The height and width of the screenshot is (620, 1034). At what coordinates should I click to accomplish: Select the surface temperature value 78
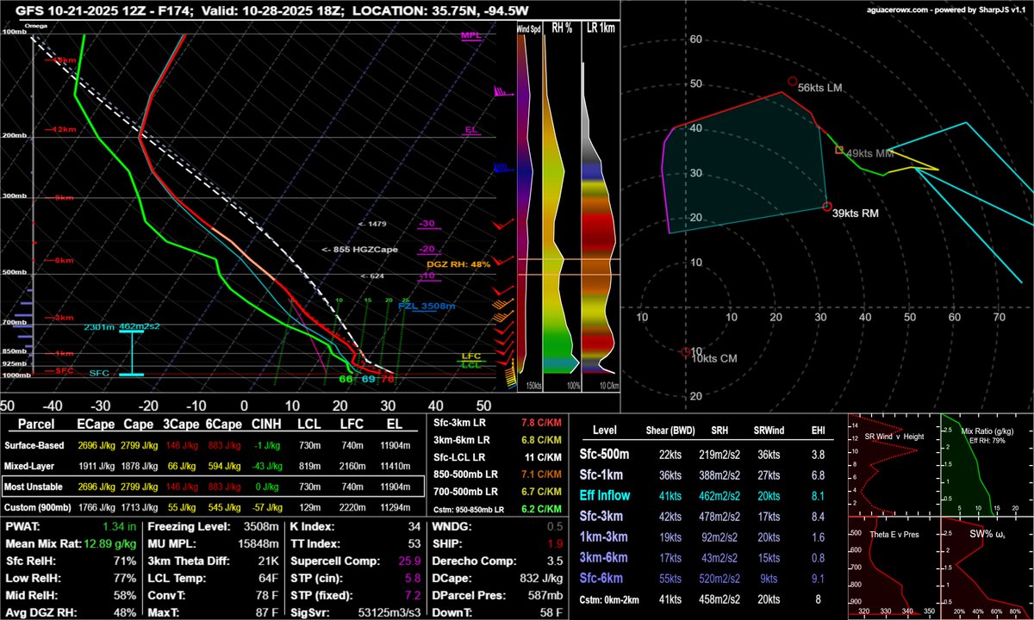click(389, 379)
